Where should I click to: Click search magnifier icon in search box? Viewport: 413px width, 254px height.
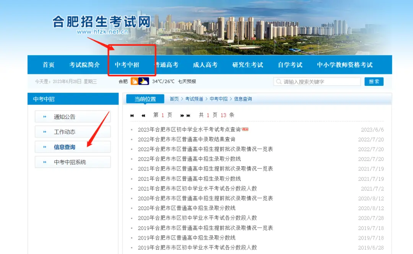278,82
